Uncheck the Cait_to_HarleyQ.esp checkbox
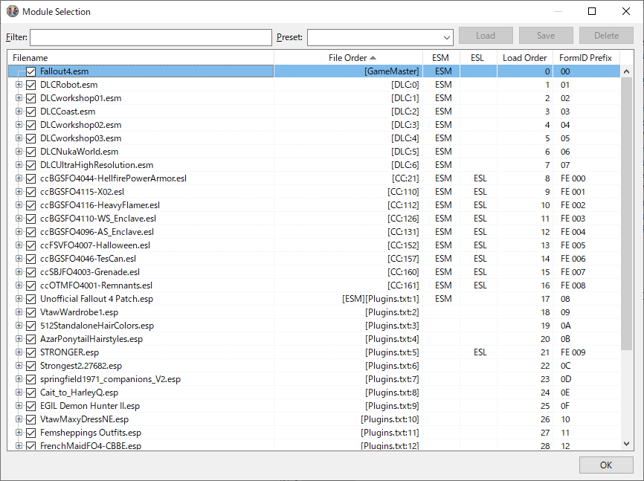Viewport: 644px width, 481px height. point(30,393)
